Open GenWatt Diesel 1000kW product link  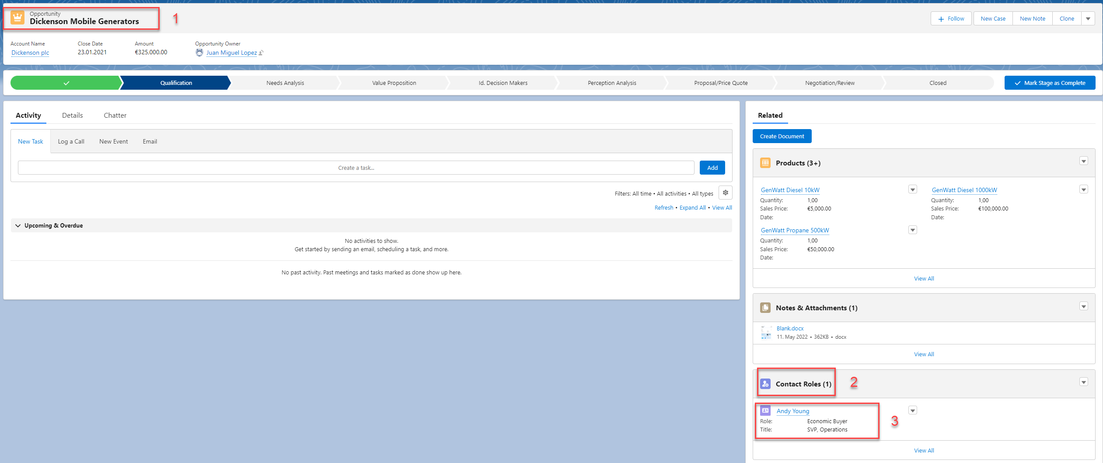click(x=964, y=190)
